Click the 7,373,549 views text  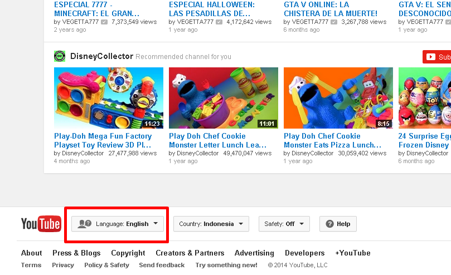(x=134, y=22)
